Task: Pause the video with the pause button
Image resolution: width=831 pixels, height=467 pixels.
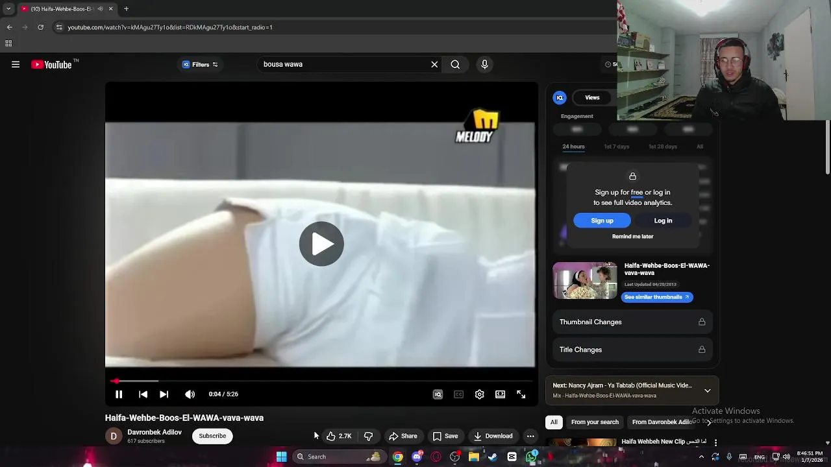Action: point(119,394)
